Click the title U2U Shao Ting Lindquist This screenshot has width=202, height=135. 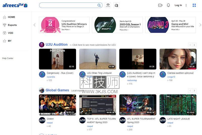(x=99, y=73)
